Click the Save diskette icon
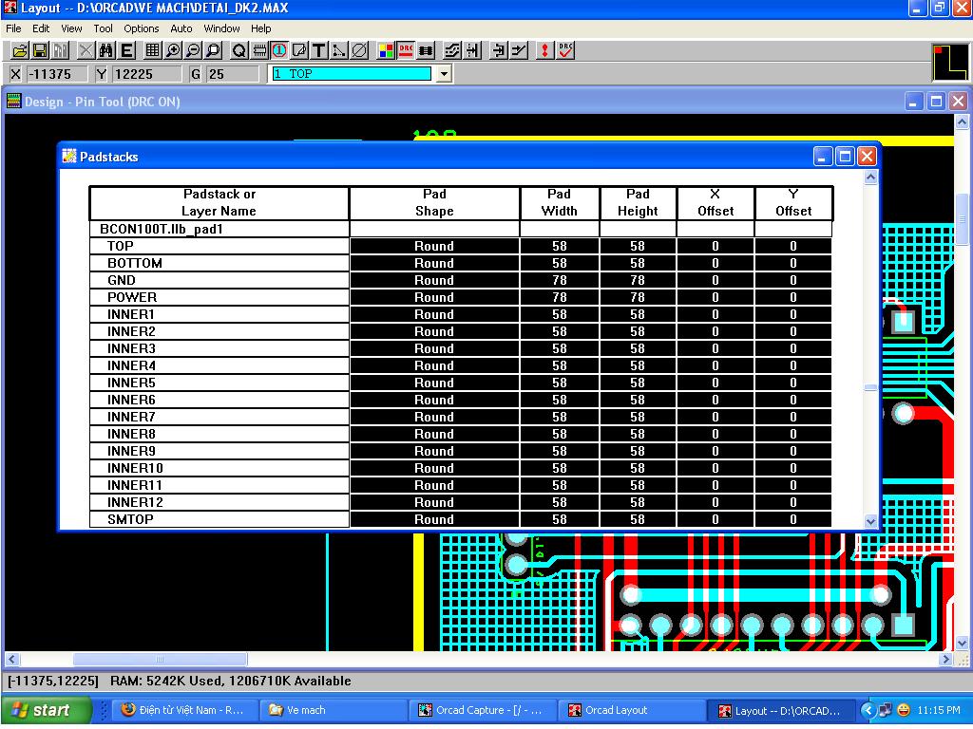Screen dimensions: 973x729 pos(40,51)
